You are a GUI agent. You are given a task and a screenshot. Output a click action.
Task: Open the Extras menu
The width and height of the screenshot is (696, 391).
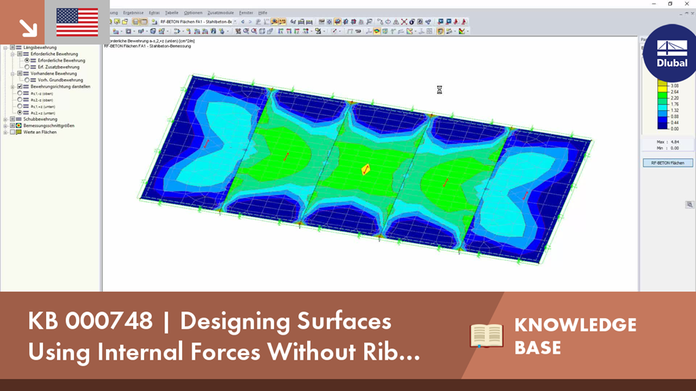[154, 13]
